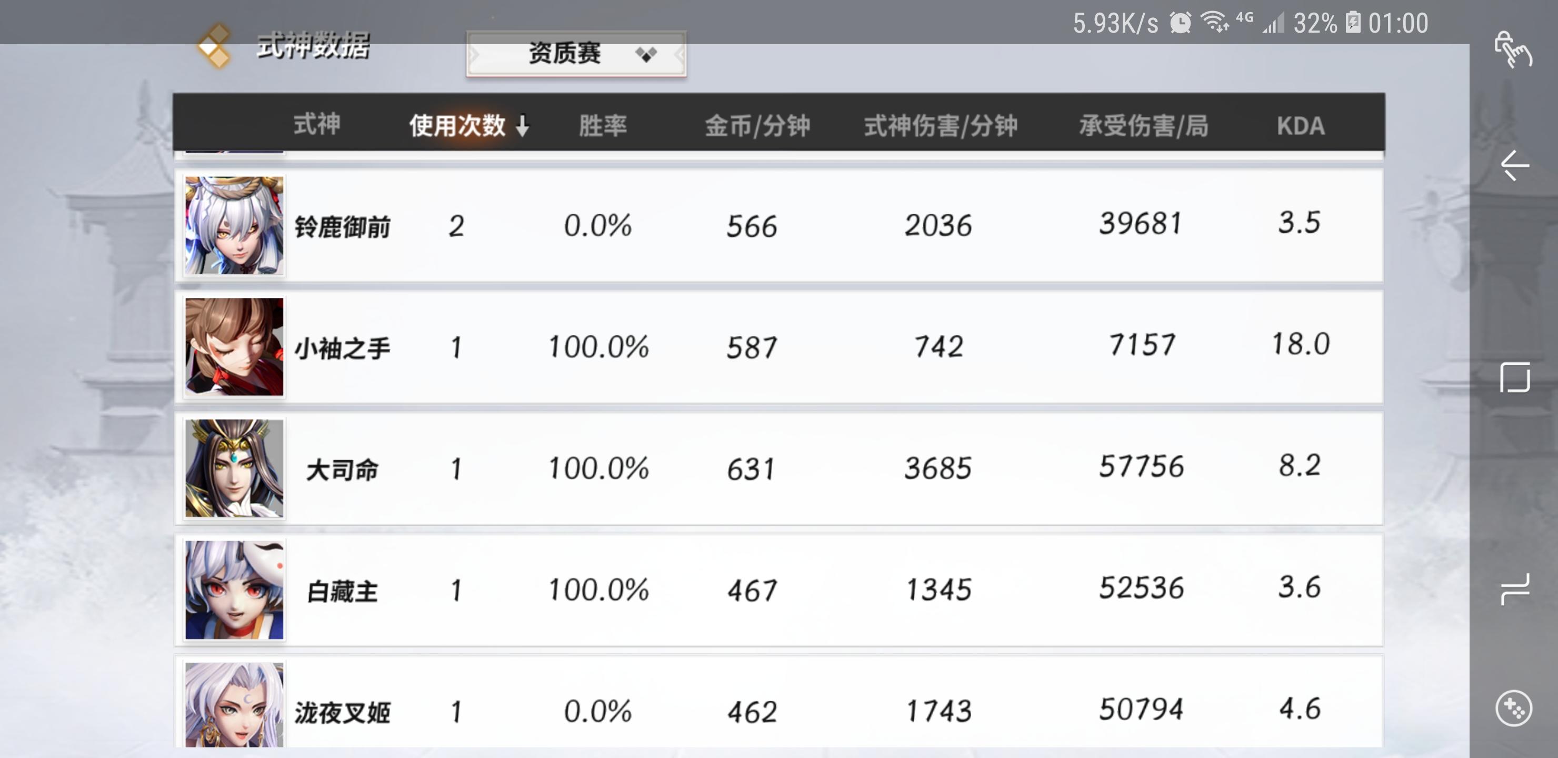This screenshot has height=758, width=1558.
Task: Open 大司命 portrait thumbnail
Action: click(234, 468)
